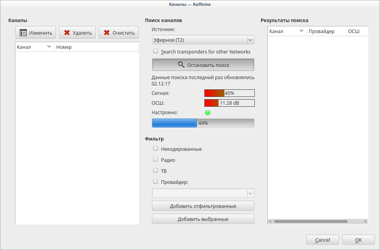Click the red X Удалить icon
Viewport: 380px width, 250px height.
(x=67, y=33)
